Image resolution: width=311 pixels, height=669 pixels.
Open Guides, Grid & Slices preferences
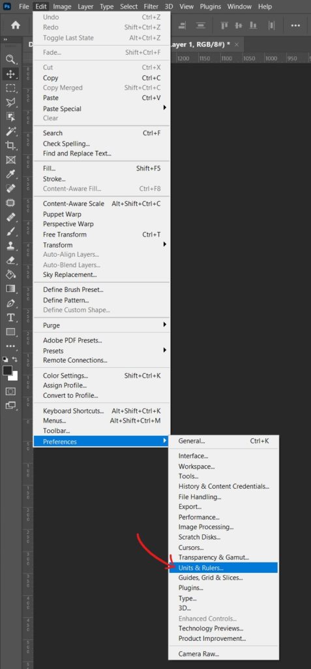(x=224, y=578)
